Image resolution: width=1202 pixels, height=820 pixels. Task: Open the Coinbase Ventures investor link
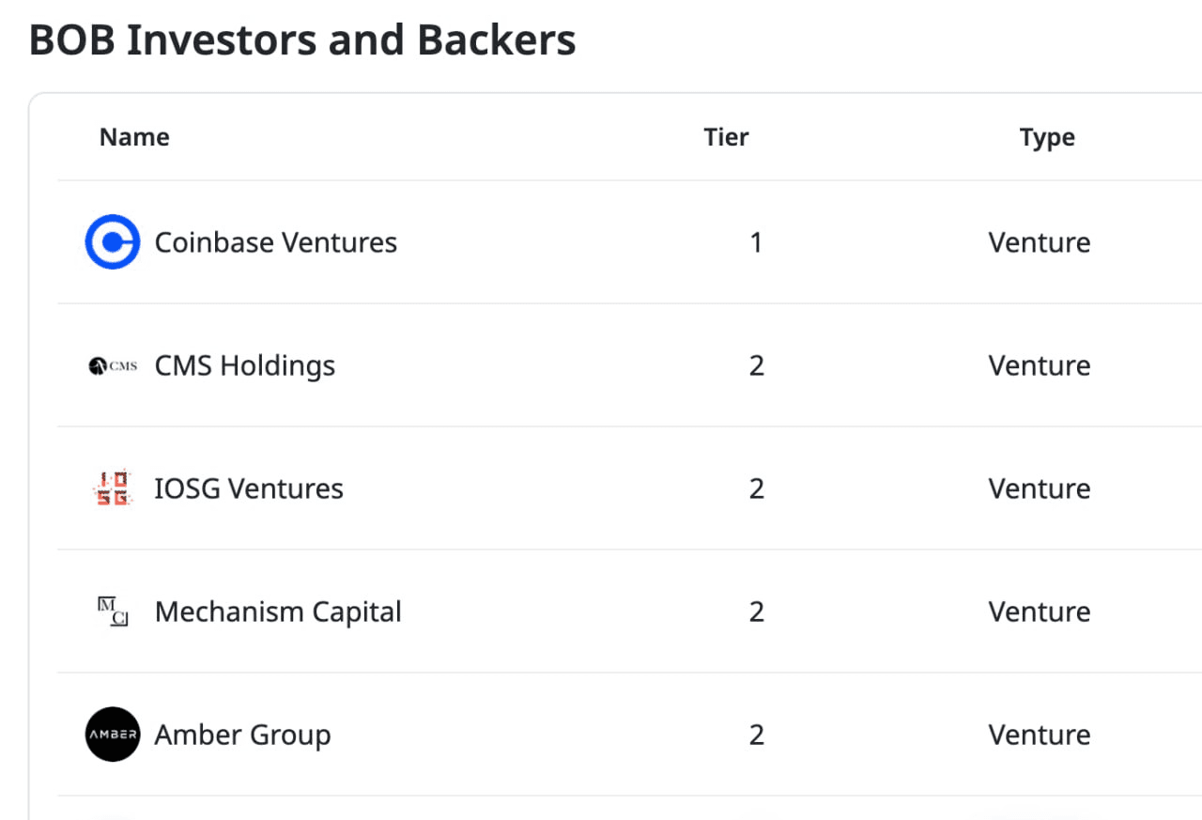point(275,242)
